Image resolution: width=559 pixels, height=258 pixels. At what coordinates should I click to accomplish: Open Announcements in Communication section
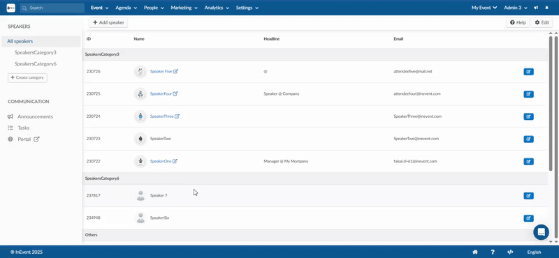(36, 116)
